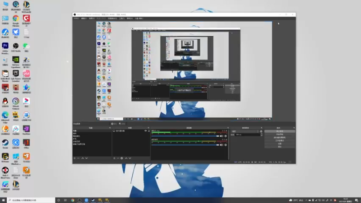The height and width of the screenshot is (203, 361).
Task: Open Left 4 Dead desktop icon
Action: pos(5,170)
